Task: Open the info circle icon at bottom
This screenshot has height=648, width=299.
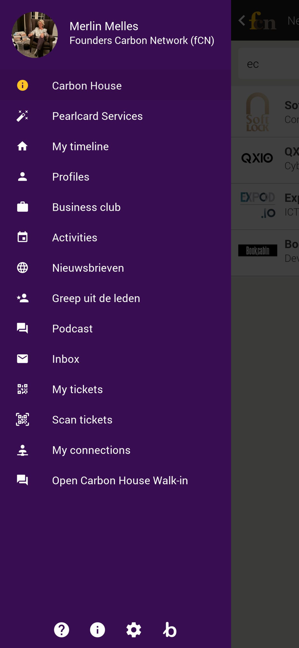Action: 98,630
